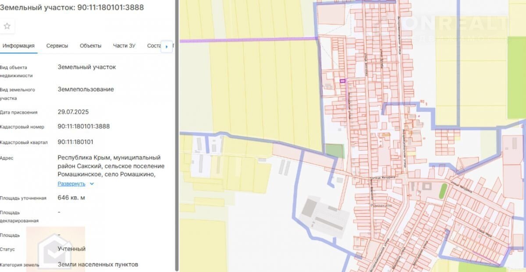526x272 pixels.
Task: Switch to the Сервисы tab
Action: (x=57, y=46)
